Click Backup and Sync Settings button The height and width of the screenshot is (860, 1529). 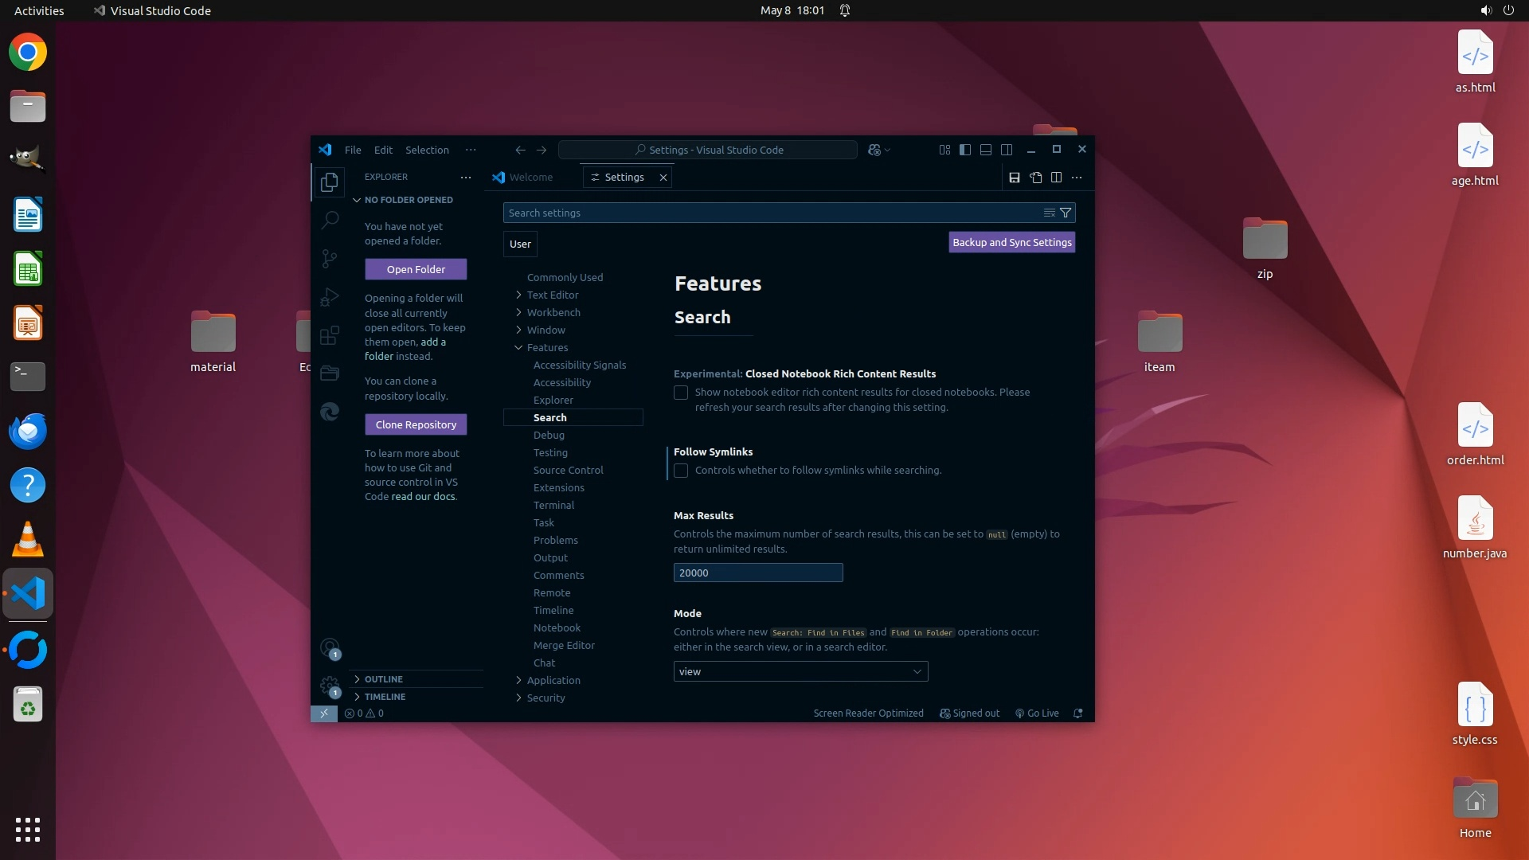click(x=1011, y=242)
